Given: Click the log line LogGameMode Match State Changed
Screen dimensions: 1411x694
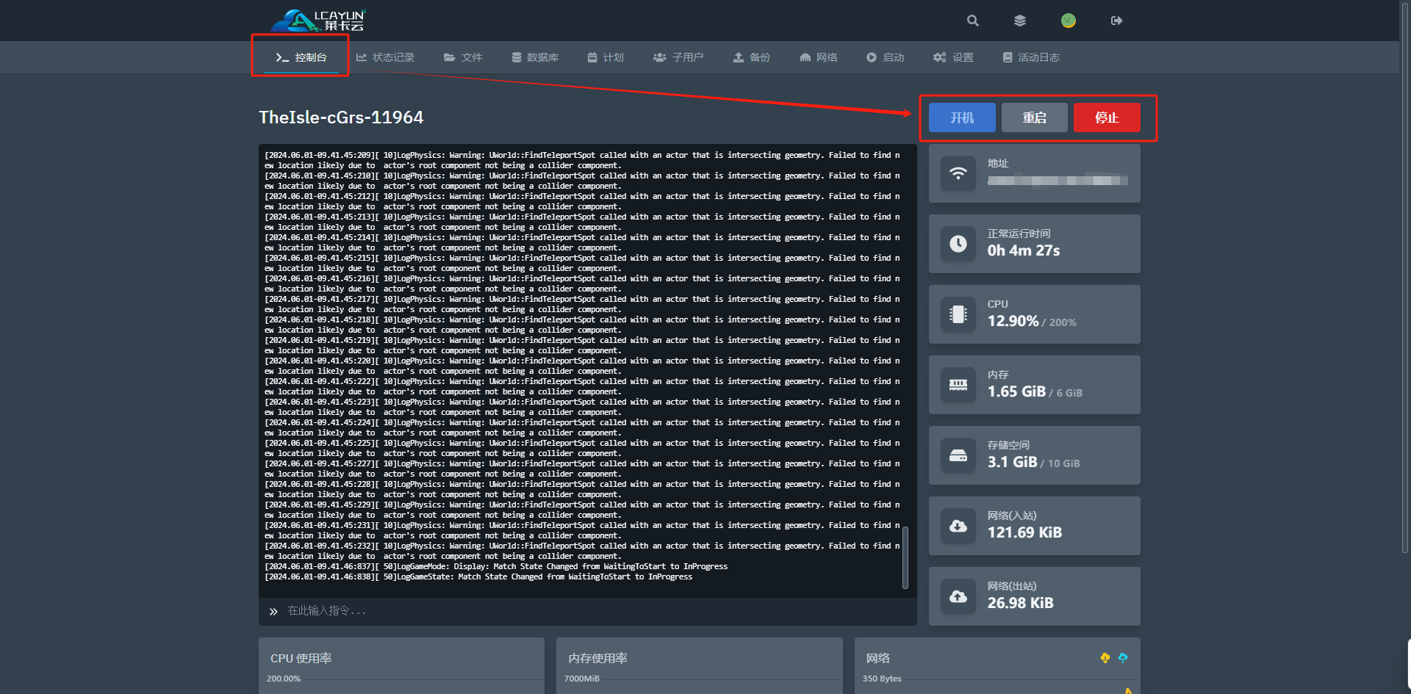Looking at the screenshot, I should point(496,566).
